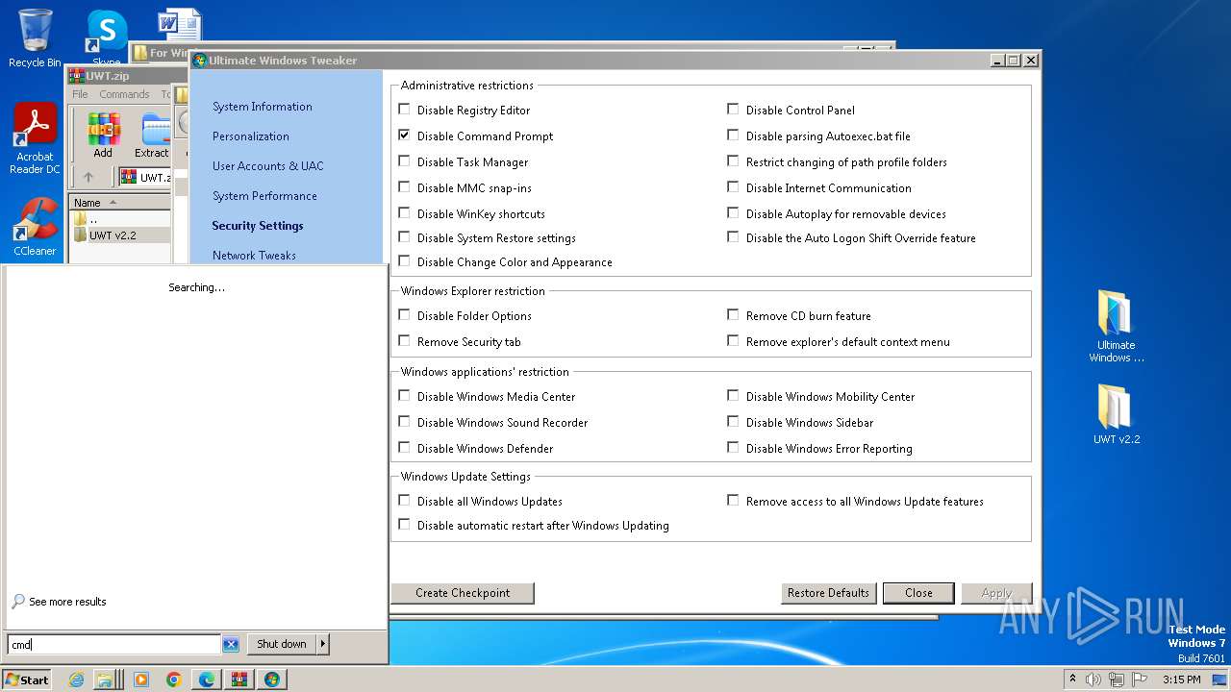
Task: Check Disable automatic restart after Windows Updating
Action: click(x=404, y=525)
